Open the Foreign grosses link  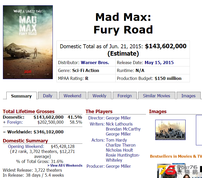15,122
